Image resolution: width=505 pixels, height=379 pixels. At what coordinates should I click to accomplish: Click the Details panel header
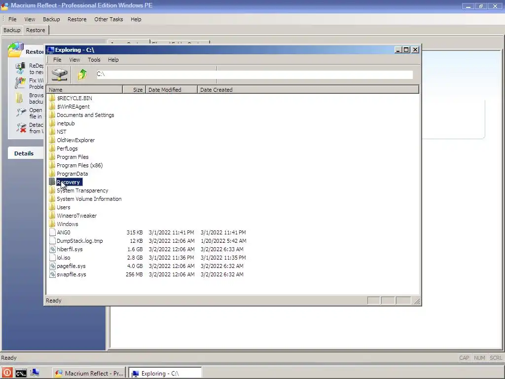tap(24, 153)
